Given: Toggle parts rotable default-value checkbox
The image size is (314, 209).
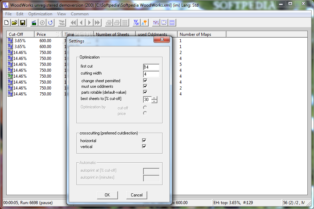Looking at the screenshot, I should click(x=145, y=92).
